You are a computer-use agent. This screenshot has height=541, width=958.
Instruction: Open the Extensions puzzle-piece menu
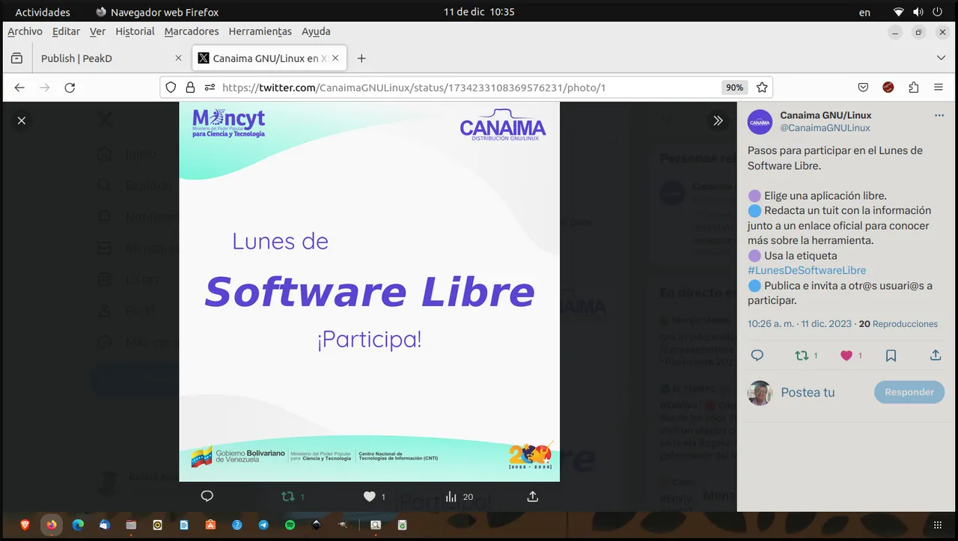(913, 88)
